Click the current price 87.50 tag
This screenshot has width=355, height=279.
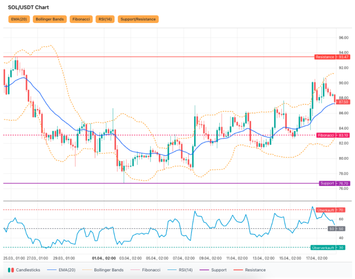(344, 102)
